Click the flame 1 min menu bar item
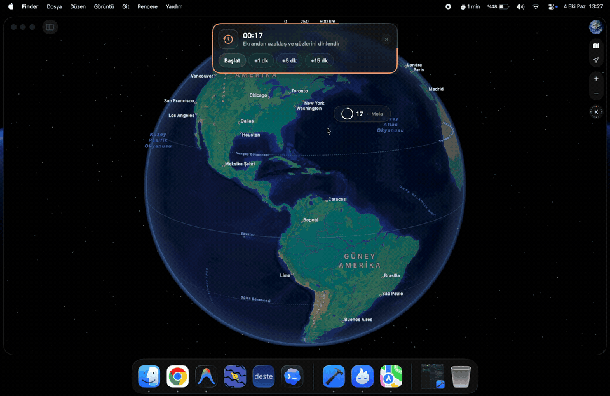610x396 pixels. [470, 6]
